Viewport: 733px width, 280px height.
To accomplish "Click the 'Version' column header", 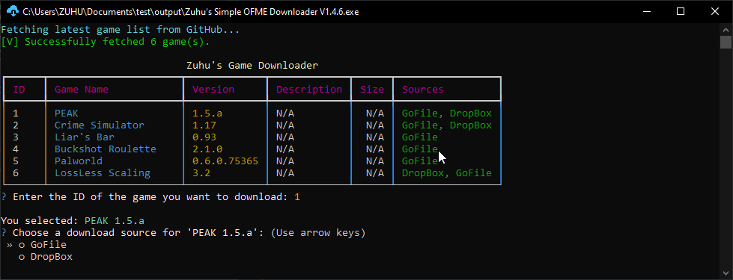I will (x=213, y=90).
